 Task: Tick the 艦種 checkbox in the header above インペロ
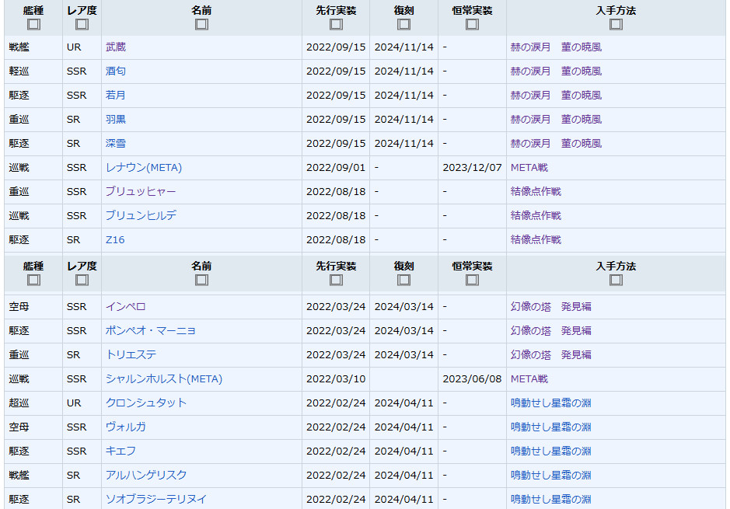coord(33,280)
